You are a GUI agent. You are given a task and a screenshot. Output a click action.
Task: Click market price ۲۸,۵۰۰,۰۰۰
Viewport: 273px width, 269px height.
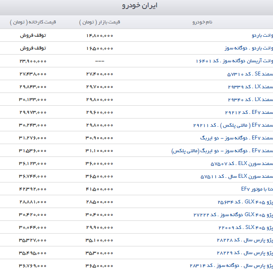100,202
